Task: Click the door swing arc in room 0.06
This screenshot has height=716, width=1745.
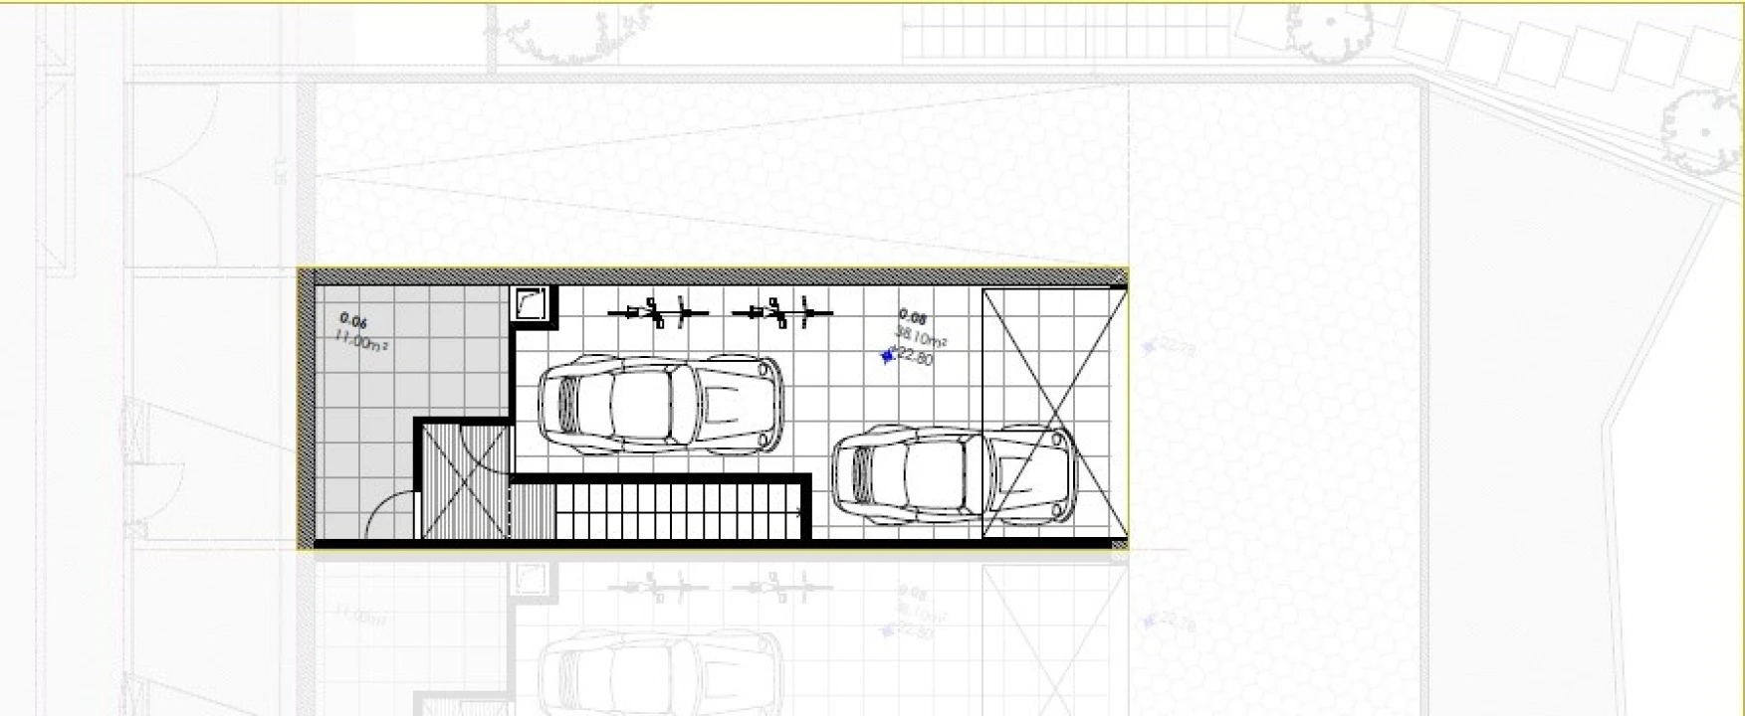Action: tap(390, 516)
